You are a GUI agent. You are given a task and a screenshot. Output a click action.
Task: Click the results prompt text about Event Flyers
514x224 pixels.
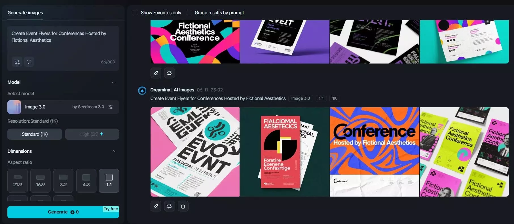tap(218, 98)
